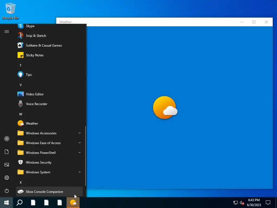Viewport: 277px width, 208px height.
Task: Select the Weather icon on the taskbar
Action: tap(73, 203)
